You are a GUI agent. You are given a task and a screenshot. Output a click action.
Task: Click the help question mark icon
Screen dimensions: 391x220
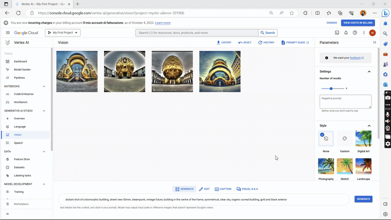(x=355, y=33)
